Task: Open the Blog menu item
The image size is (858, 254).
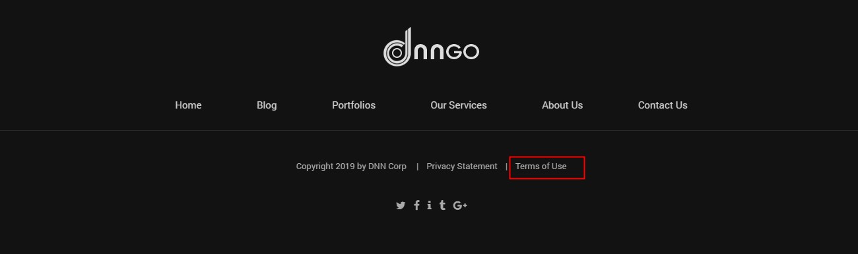Action: pos(267,105)
